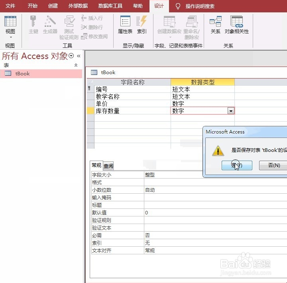Viewport: 287px width, 283px height.
Task: Open the 关系 relationships button in the ribbon
Action: coord(215,25)
